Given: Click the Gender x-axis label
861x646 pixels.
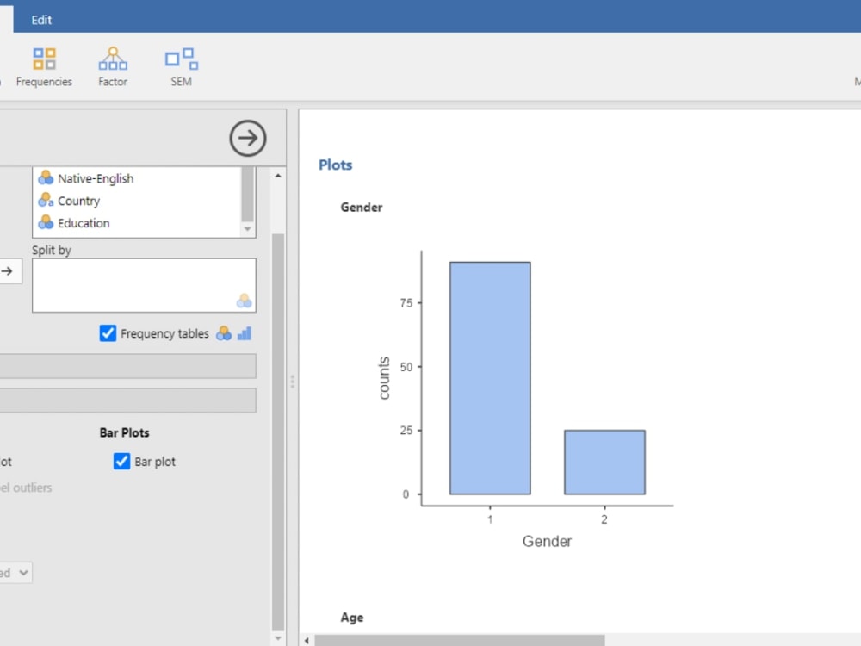Looking at the screenshot, I should [547, 541].
